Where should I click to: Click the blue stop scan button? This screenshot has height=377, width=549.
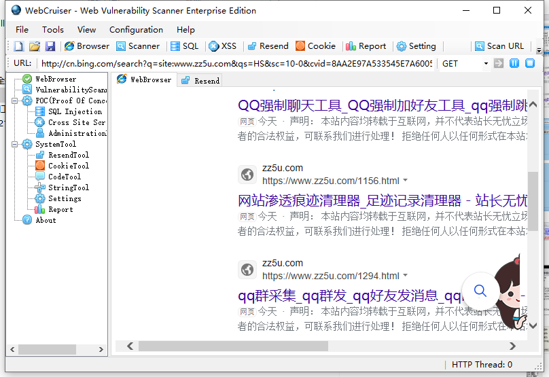click(530, 63)
